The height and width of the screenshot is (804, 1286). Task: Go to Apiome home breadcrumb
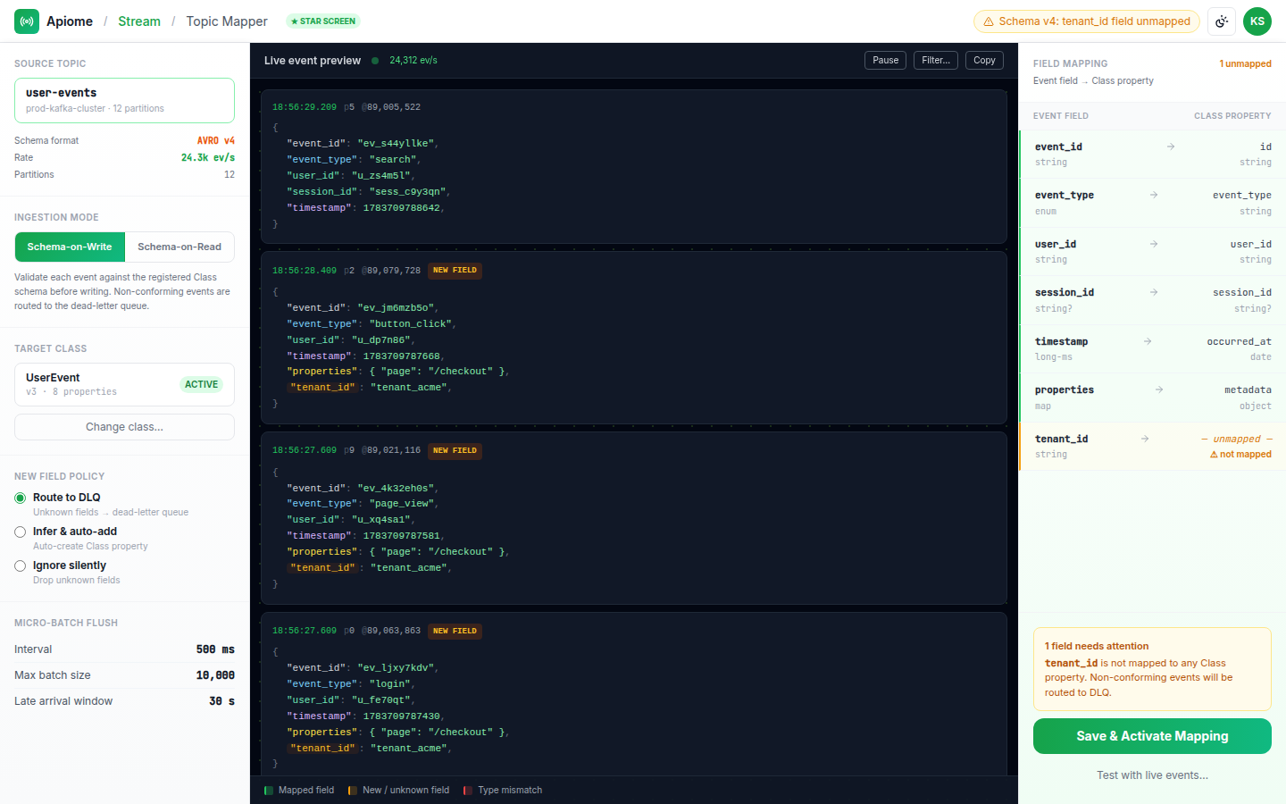[70, 21]
